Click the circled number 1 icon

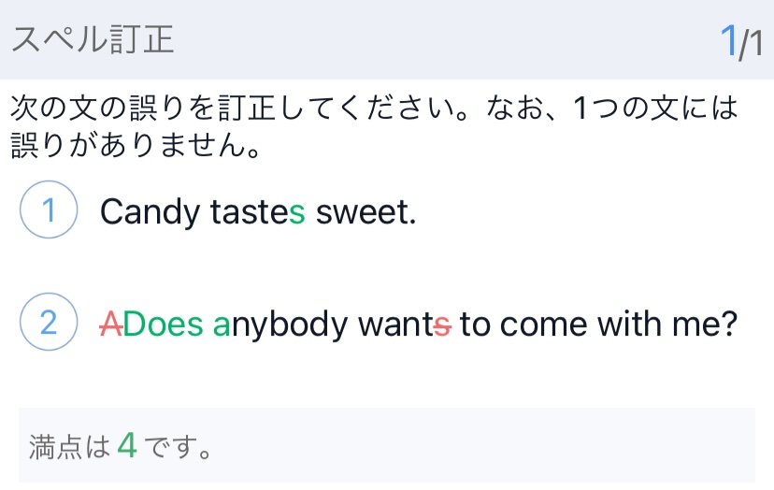click(48, 211)
